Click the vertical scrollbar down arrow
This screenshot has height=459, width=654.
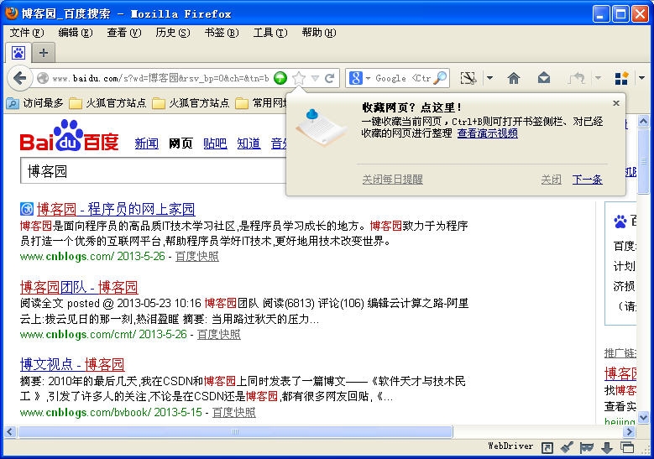point(643,417)
